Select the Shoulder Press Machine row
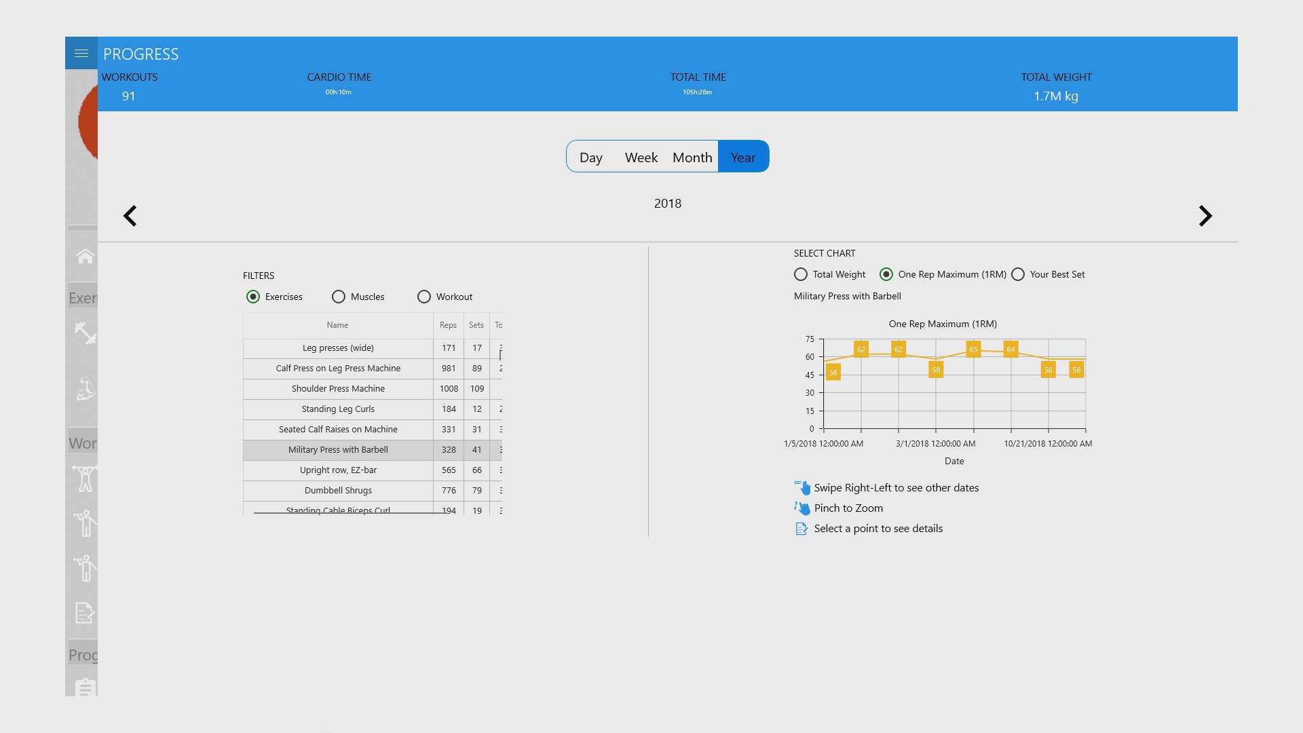This screenshot has width=1303, height=733. coord(338,389)
